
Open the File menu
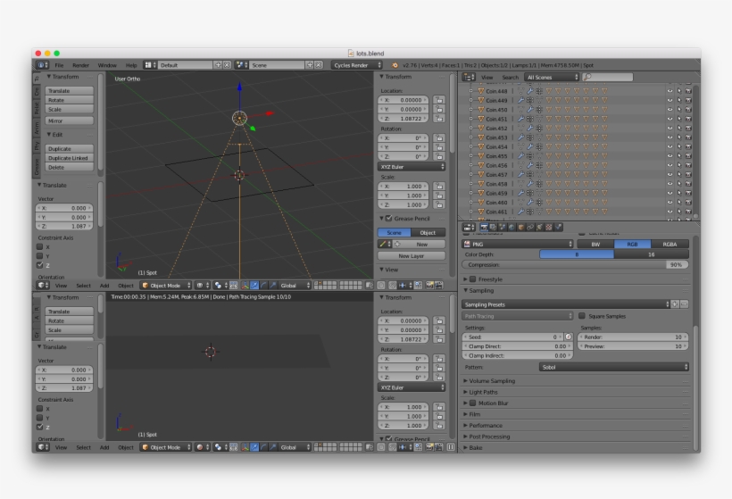[x=59, y=65]
